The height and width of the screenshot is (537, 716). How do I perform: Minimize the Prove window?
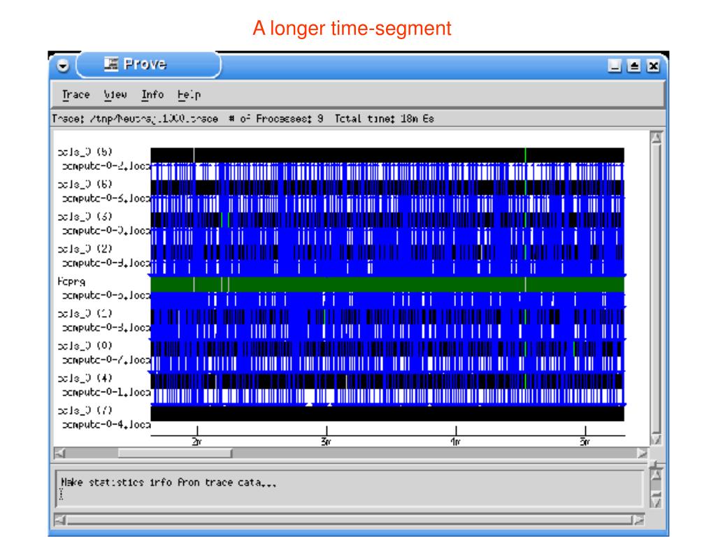tap(615, 66)
